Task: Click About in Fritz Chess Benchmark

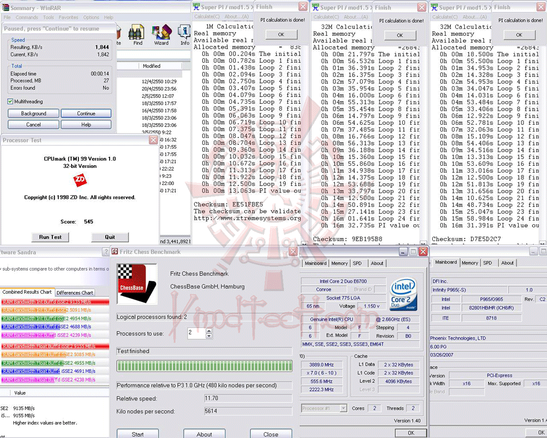Action: pyautogui.click(x=204, y=434)
